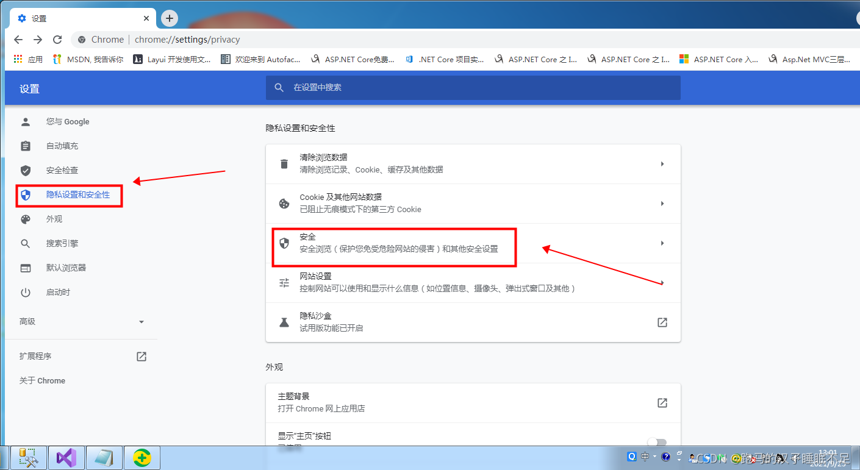
Task: Open Cookie 及其他网站数据 row
Action: [x=473, y=204]
